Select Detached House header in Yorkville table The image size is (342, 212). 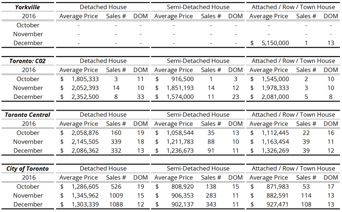click(x=103, y=7)
